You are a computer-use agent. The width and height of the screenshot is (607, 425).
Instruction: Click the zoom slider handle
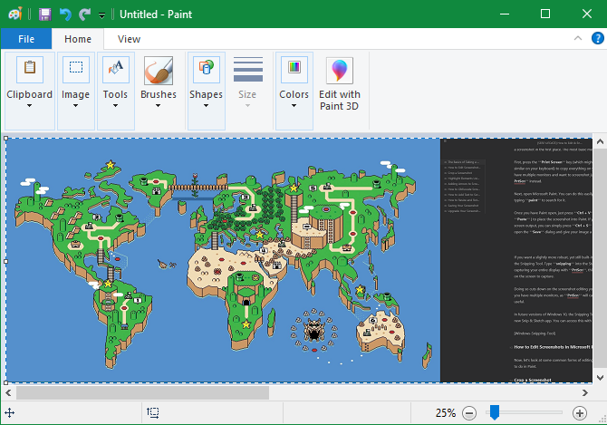point(495,412)
